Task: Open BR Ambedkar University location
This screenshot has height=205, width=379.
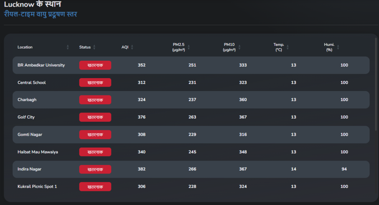Action: click(41, 65)
